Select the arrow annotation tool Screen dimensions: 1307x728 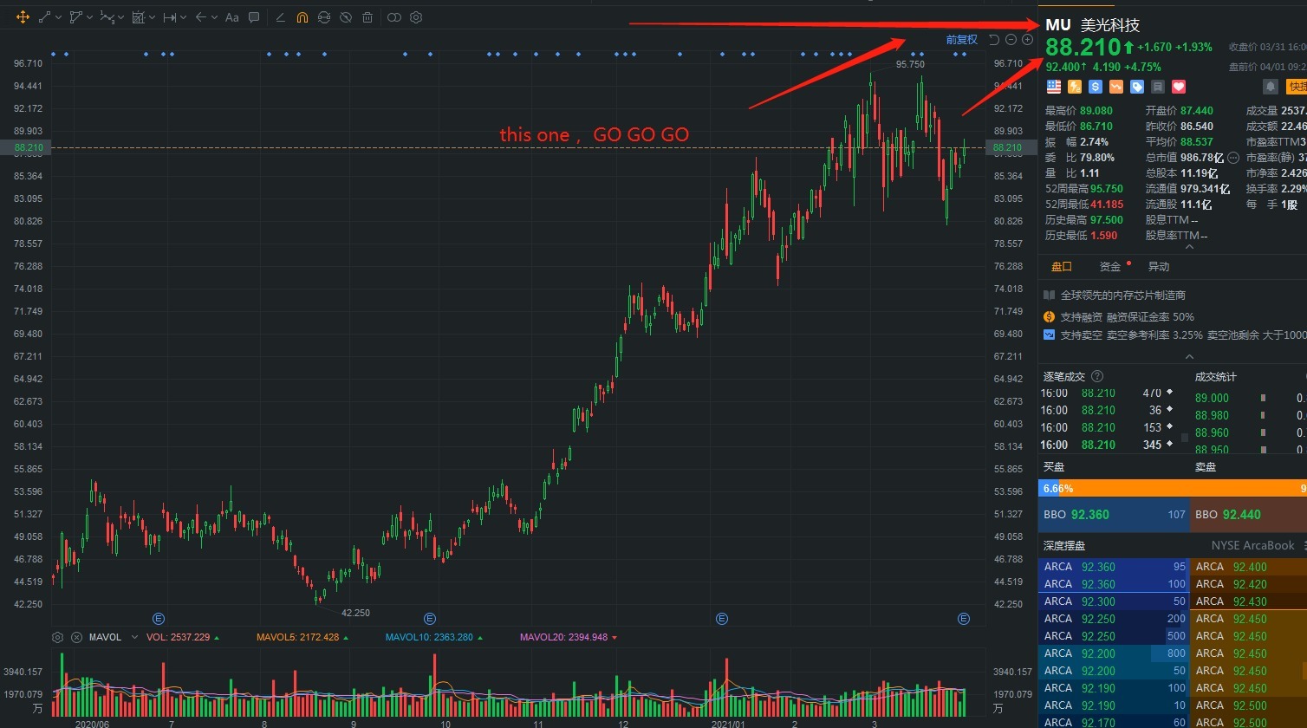pyautogui.click(x=201, y=17)
